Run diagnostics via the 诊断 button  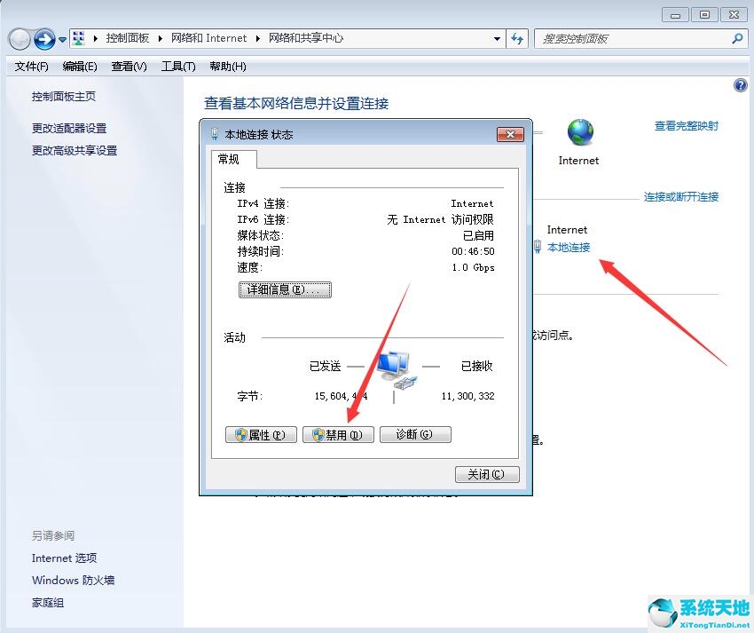(415, 434)
